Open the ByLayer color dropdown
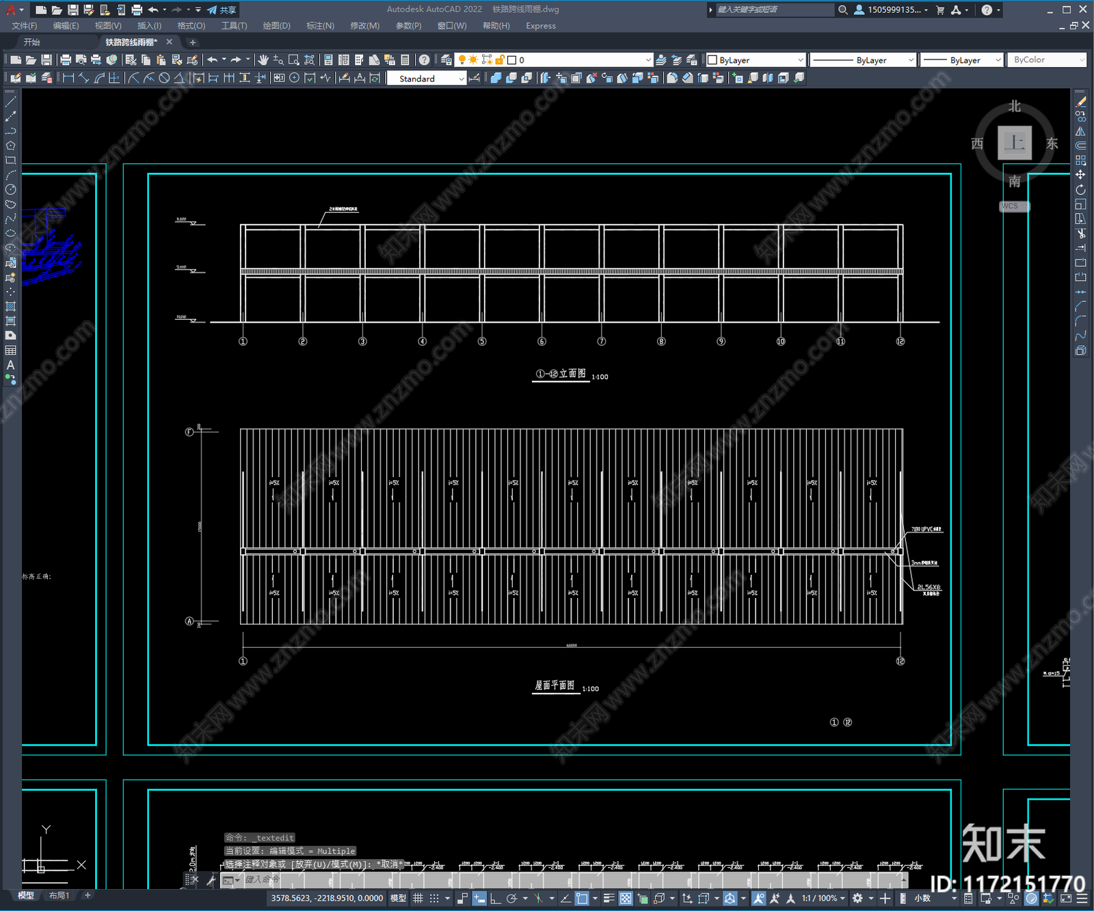This screenshot has width=1094, height=911. coord(756,60)
